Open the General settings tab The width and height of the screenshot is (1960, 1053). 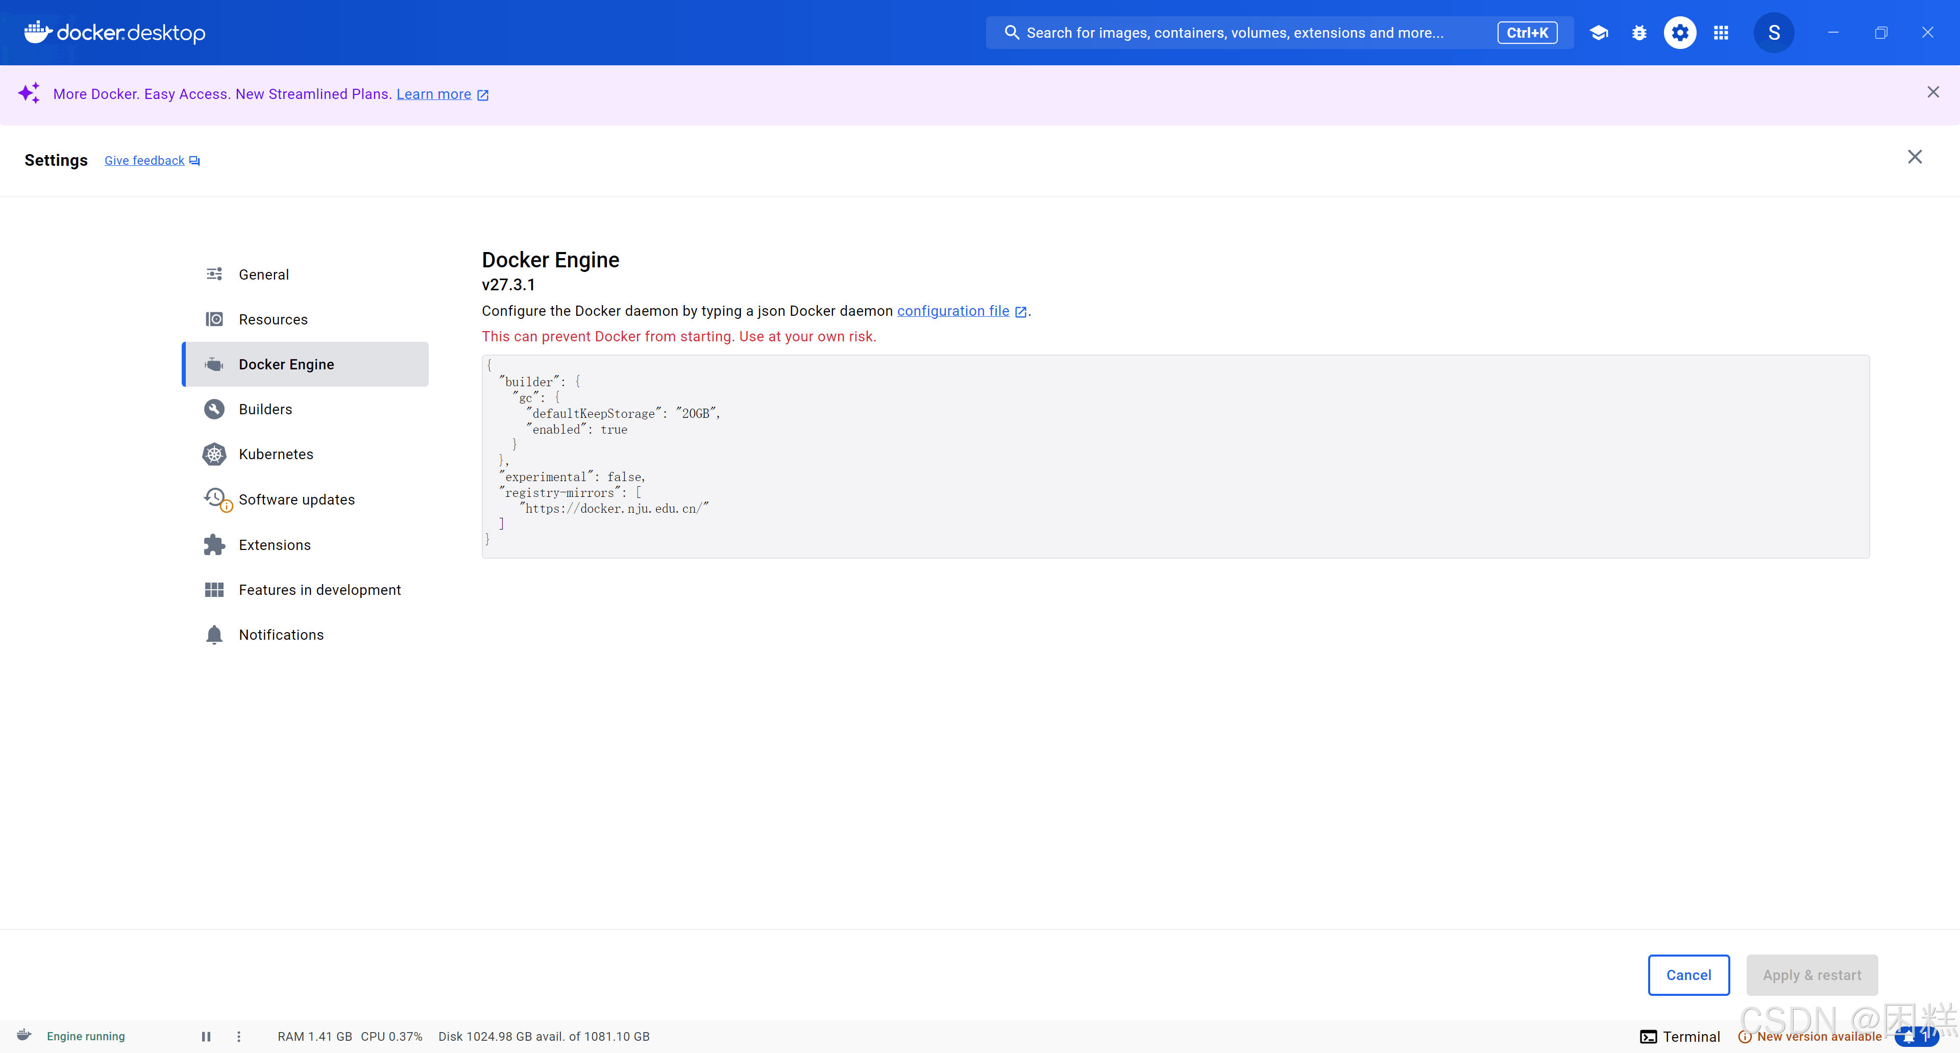pyautogui.click(x=306, y=274)
